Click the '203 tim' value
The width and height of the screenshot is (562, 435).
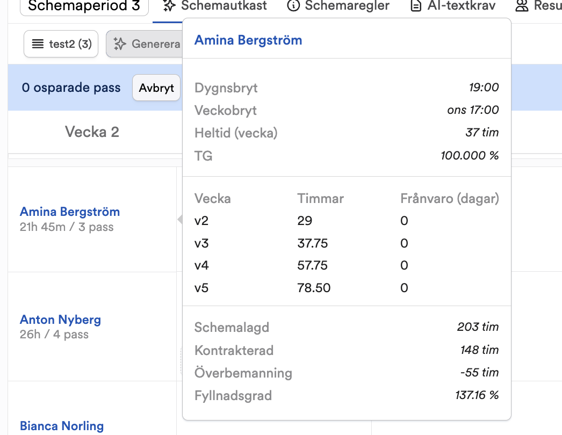[478, 327]
